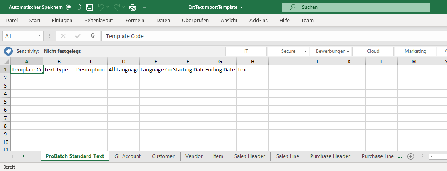Select row 1 header
Screen dimensions: 447x171
tap(5, 69)
